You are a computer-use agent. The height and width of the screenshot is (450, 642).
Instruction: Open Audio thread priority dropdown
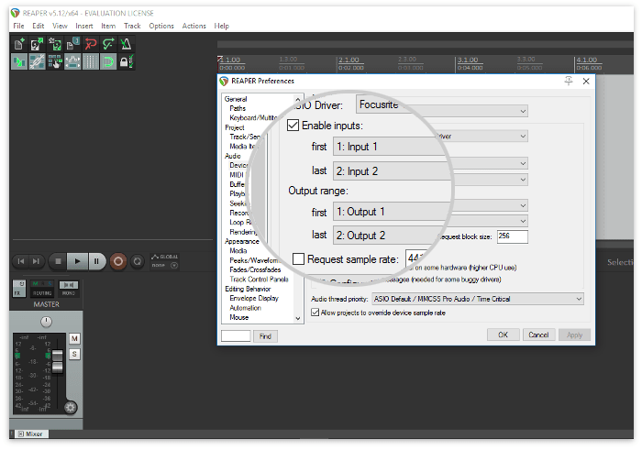pyautogui.click(x=478, y=299)
